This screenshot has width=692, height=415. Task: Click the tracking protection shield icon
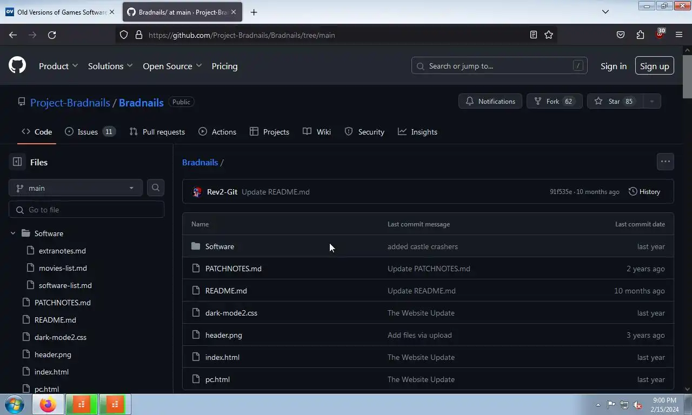click(x=124, y=35)
